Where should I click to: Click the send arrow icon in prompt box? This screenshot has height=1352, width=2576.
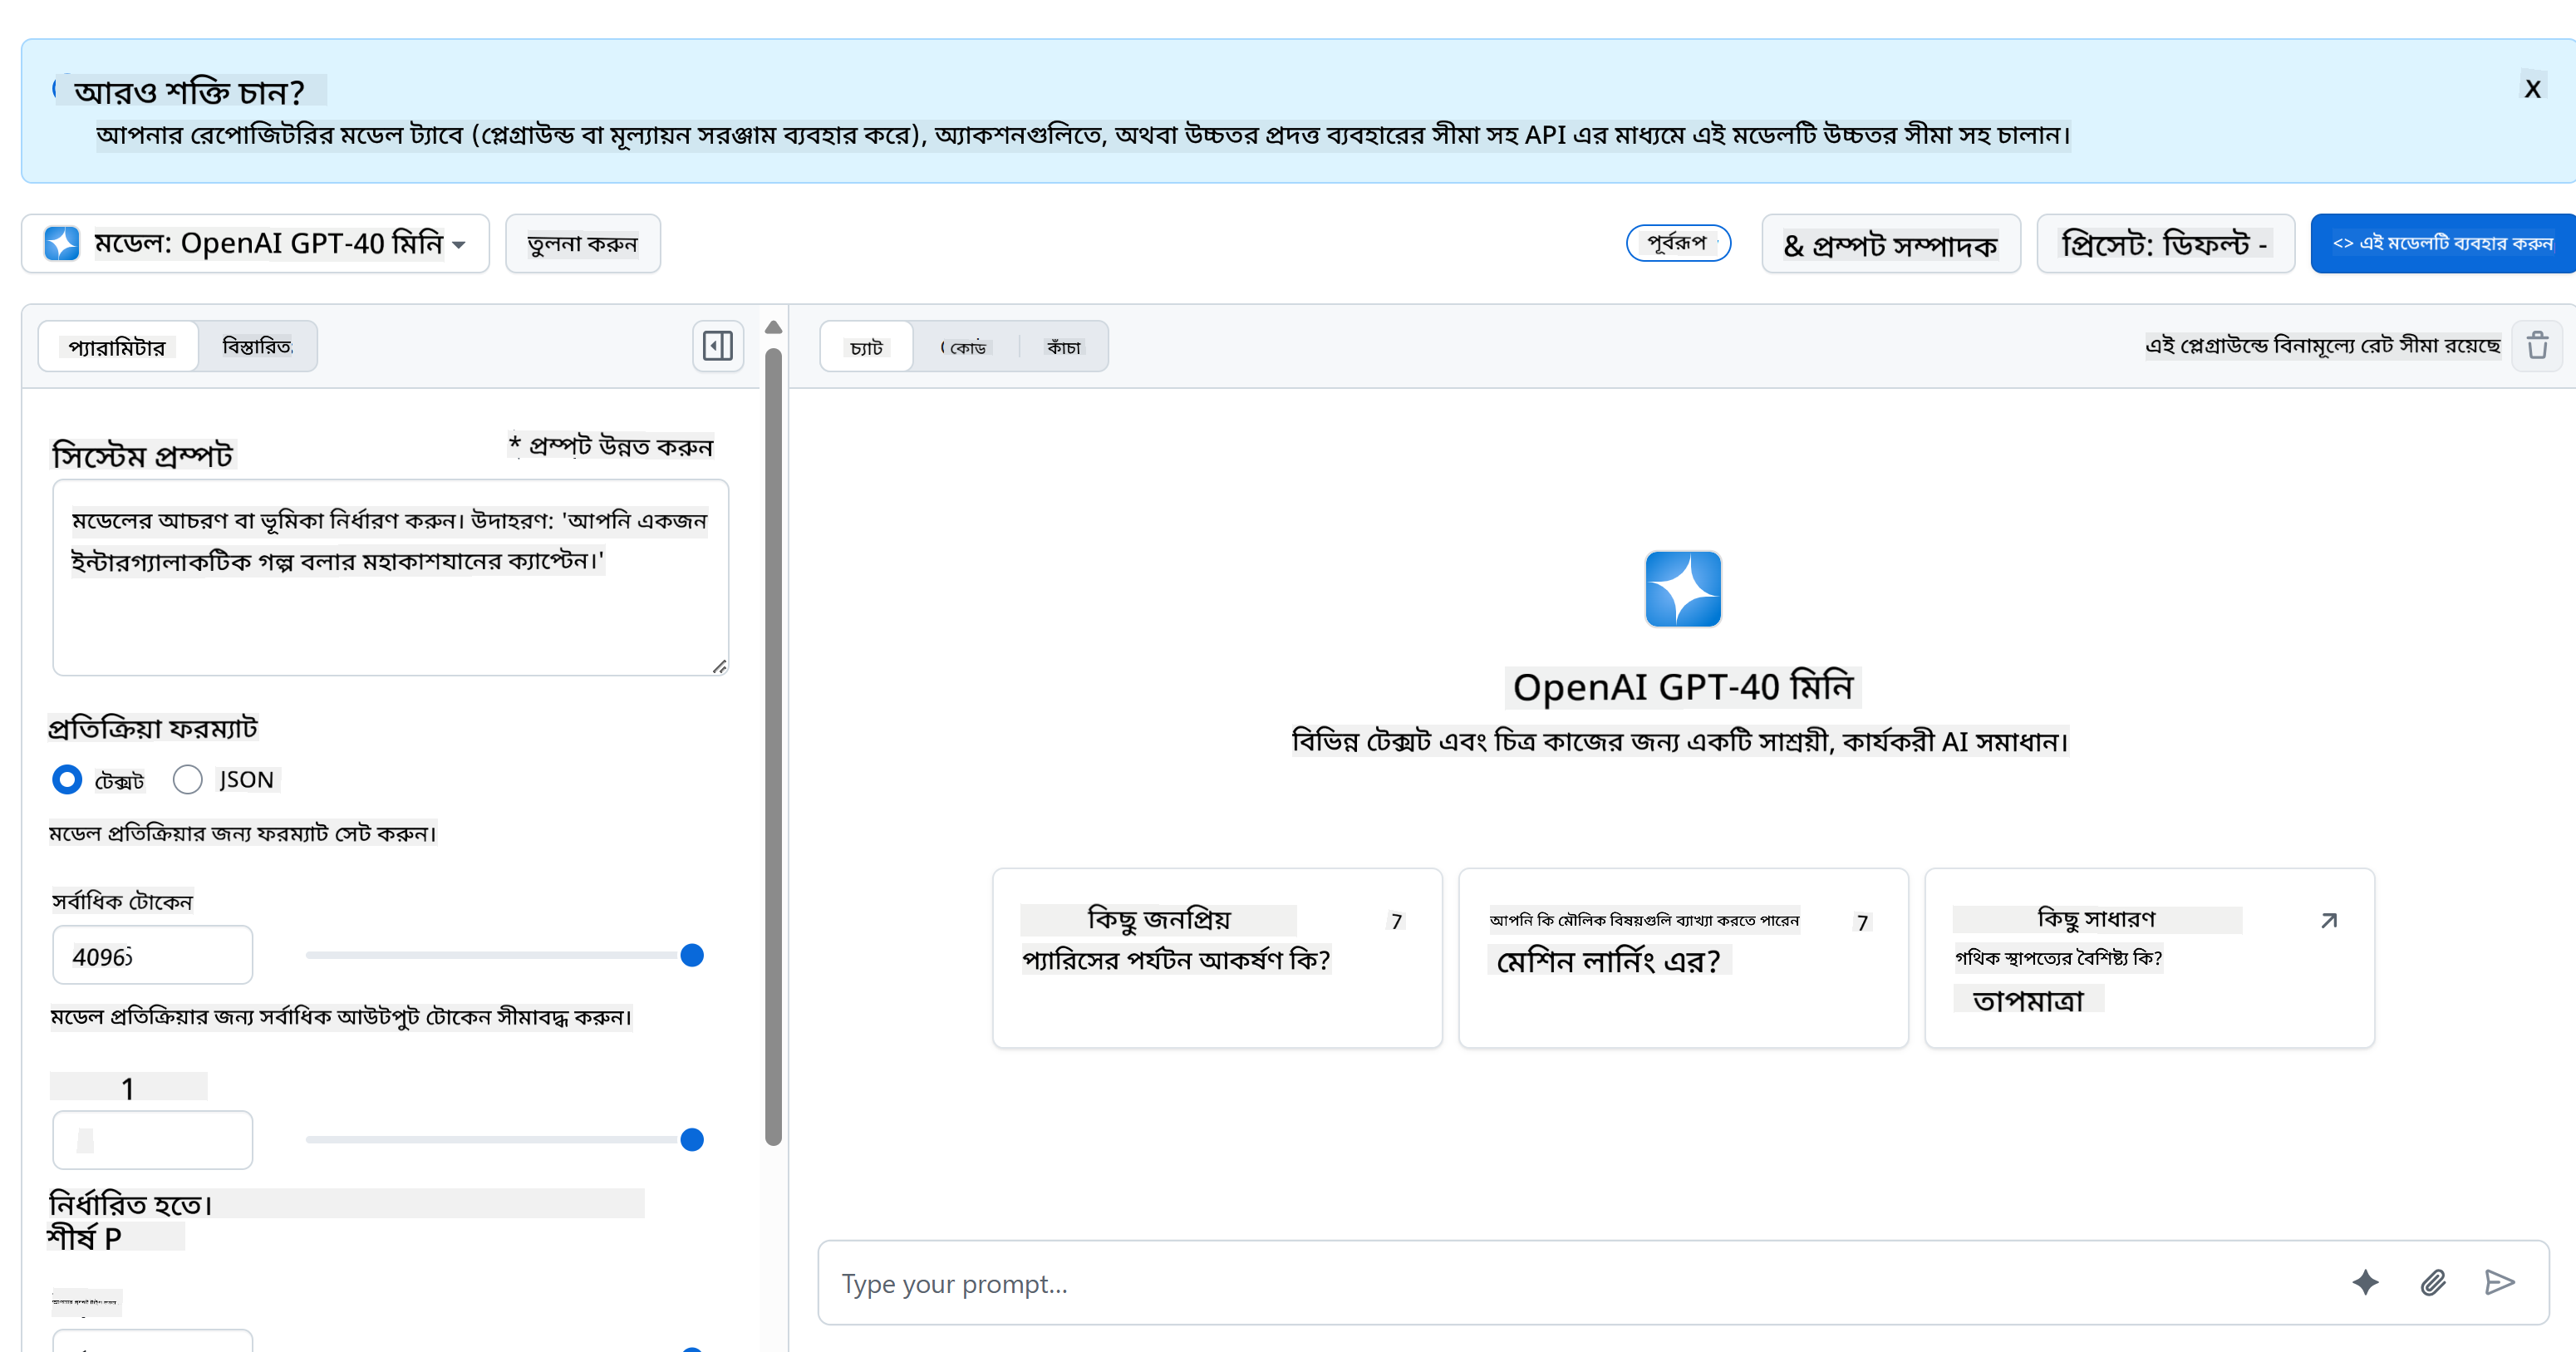click(2499, 1282)
